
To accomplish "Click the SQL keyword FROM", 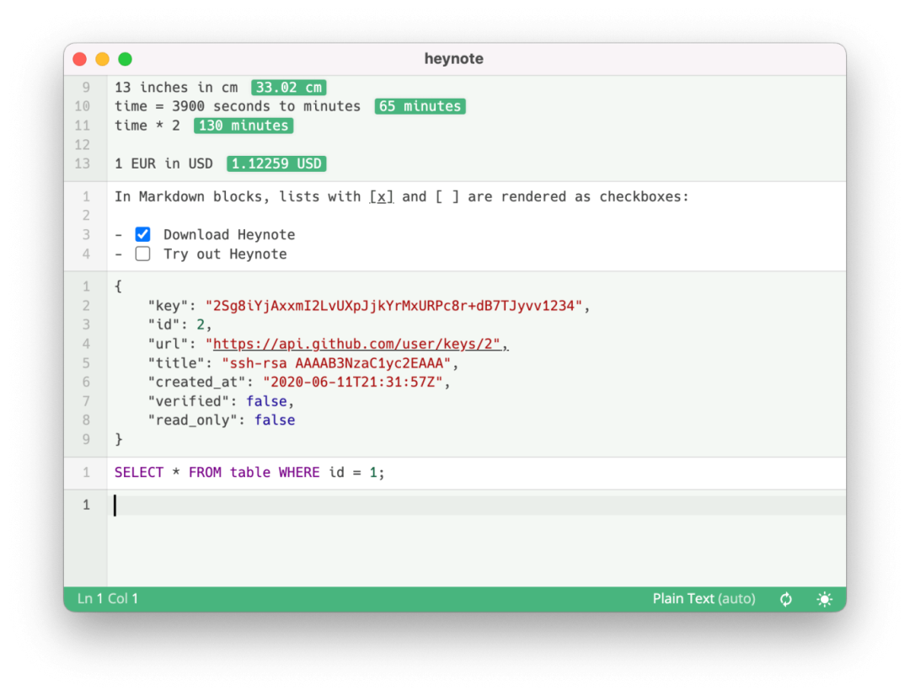I will 205,473.
